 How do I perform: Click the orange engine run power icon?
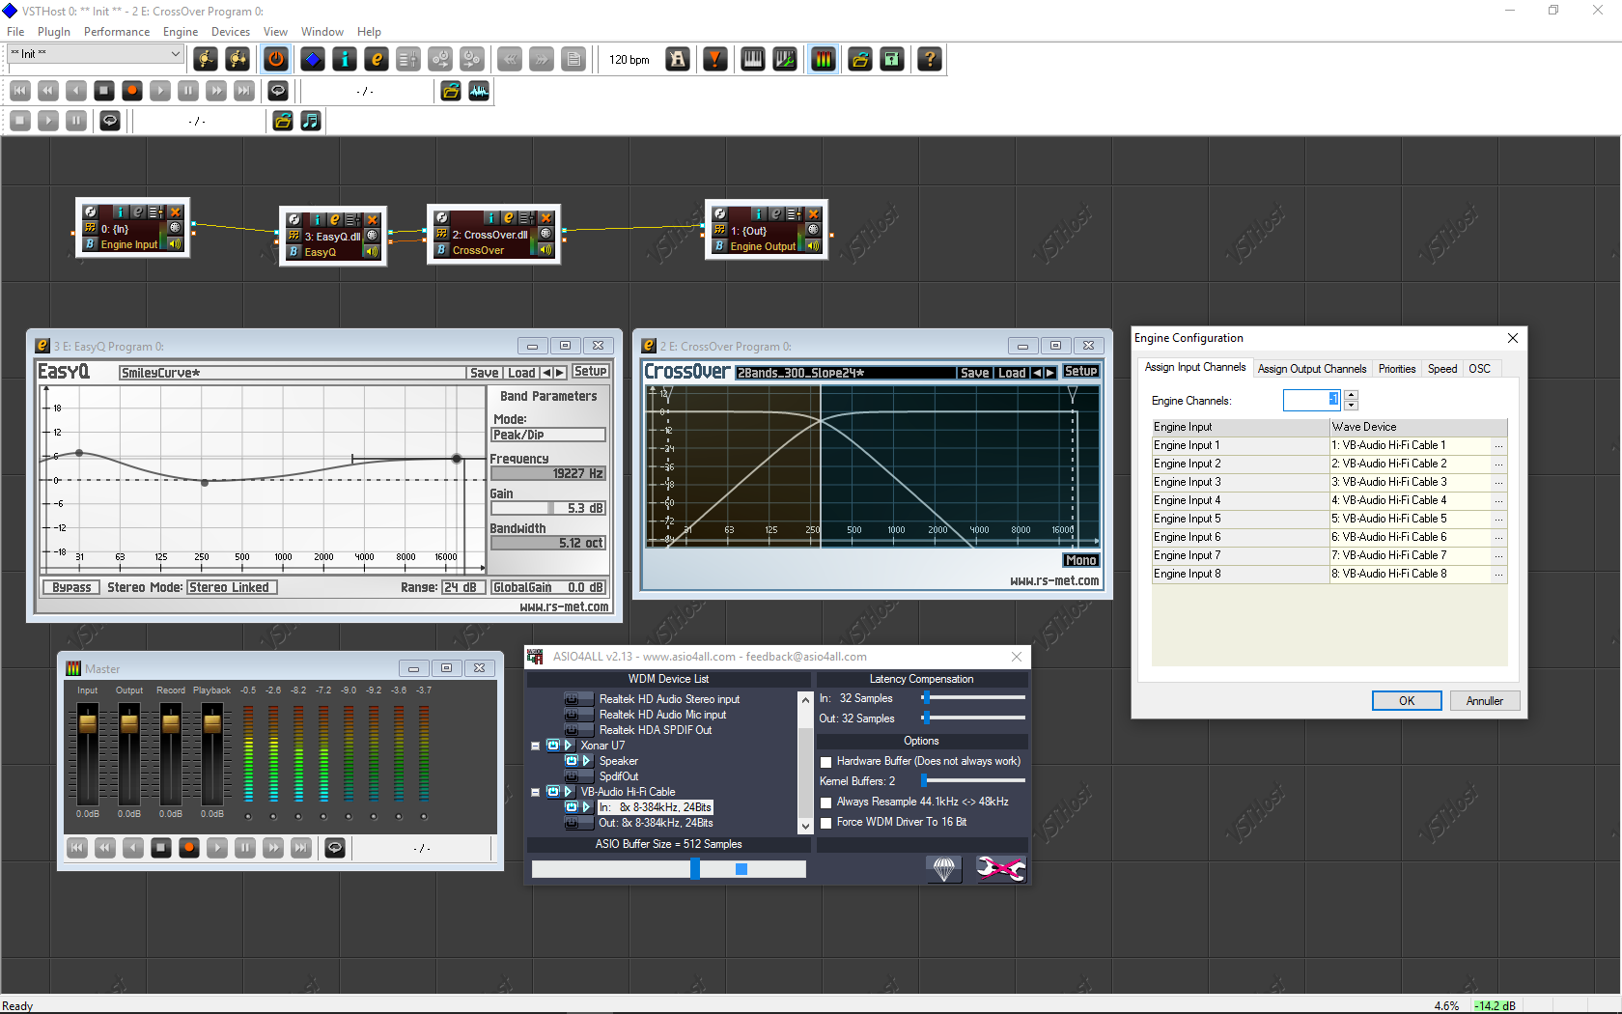(276, 59)
